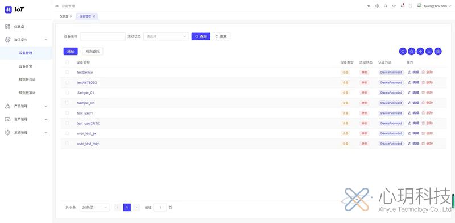Click upload circular button above table

click(429, 51)
